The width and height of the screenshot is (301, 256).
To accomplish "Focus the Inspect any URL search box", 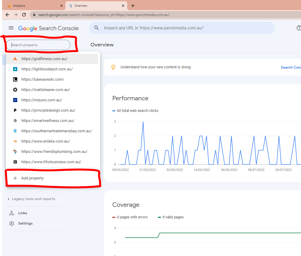I will (x=180, y=28).
